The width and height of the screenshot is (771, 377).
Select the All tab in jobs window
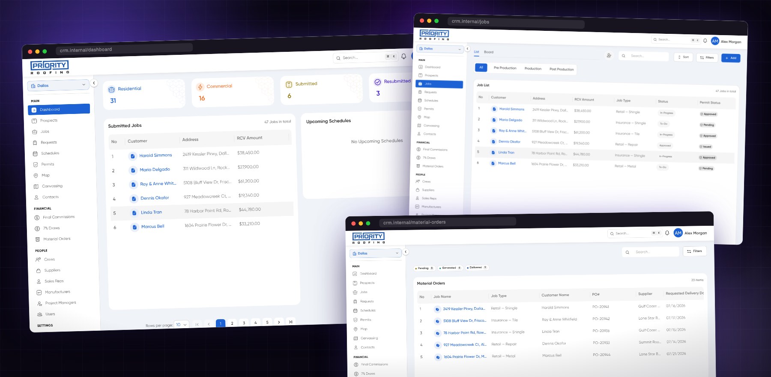pyautogui.click(x=481, y=67)
